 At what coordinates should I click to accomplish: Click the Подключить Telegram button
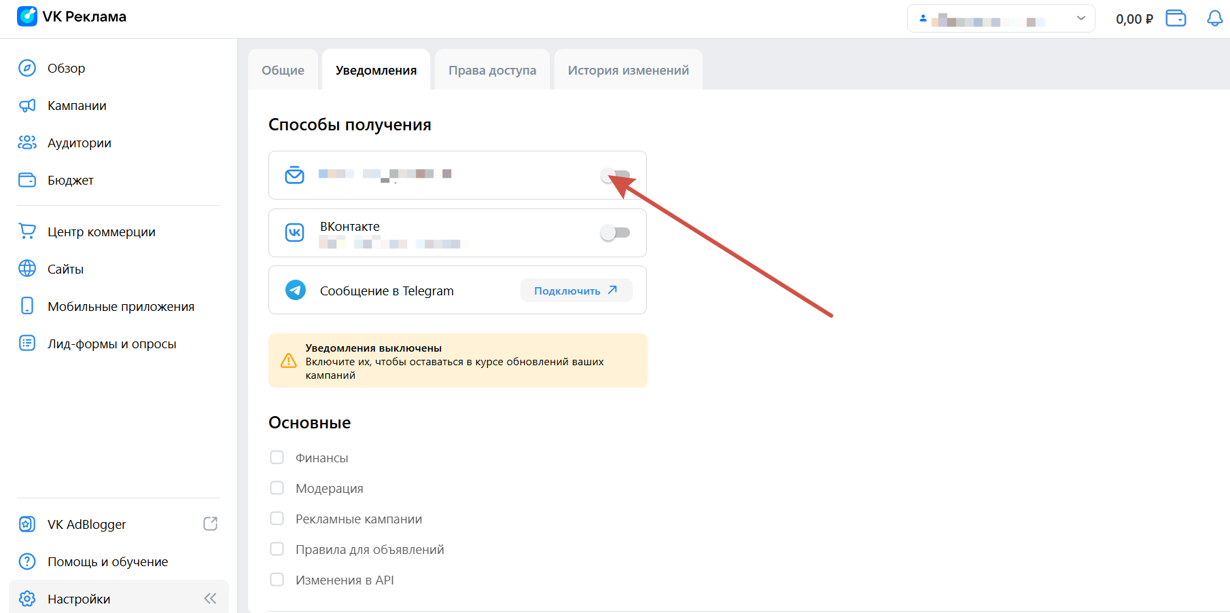coord(576,291)
